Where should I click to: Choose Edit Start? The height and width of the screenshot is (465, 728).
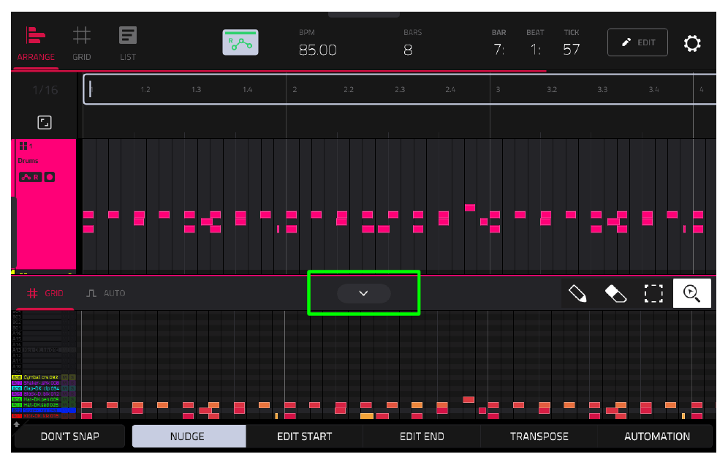pos(305,436)
